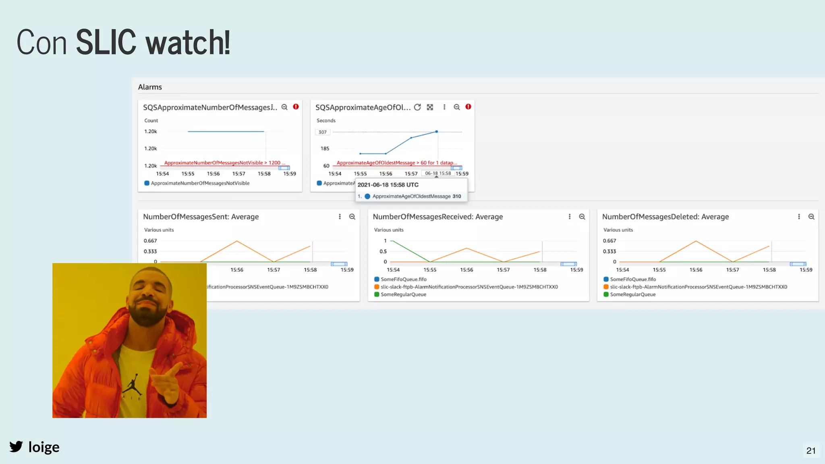Maximize the SQSApproximateAgeOfOl widget

(430, 107)
